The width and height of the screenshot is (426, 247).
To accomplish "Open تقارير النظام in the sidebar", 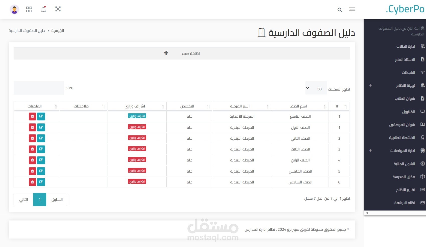I will click(x=405, y=190).
